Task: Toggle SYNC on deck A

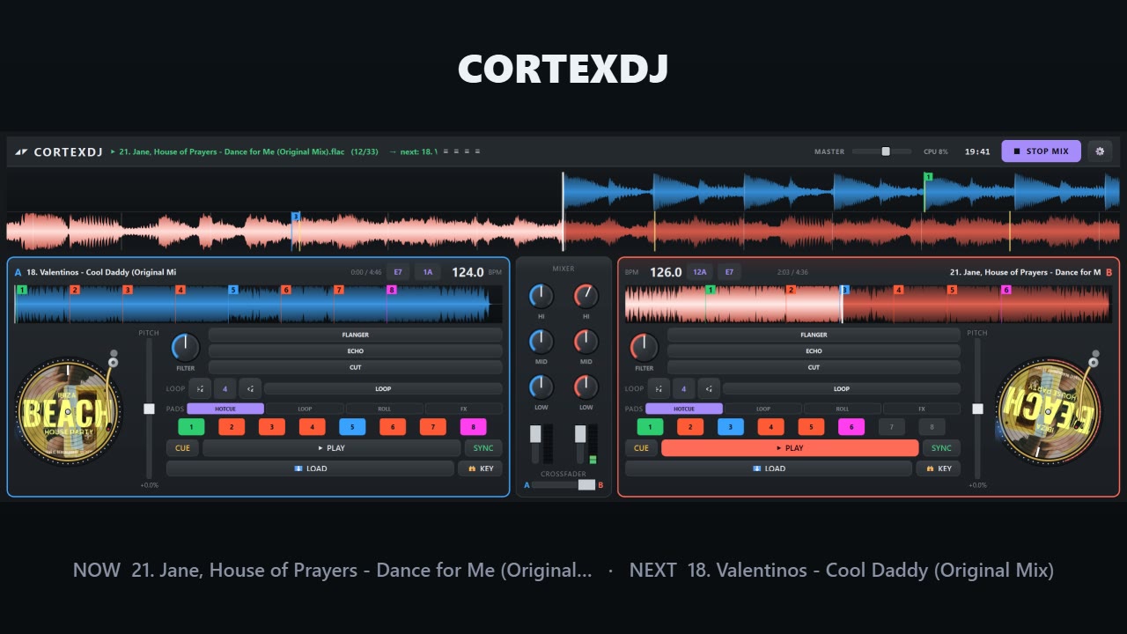Action: [483, 448]
